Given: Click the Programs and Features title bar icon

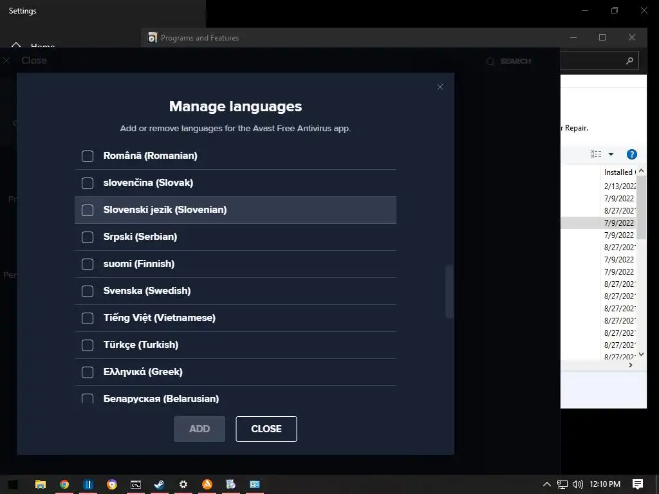Looking at the screenshot, I should pos(153,38).
